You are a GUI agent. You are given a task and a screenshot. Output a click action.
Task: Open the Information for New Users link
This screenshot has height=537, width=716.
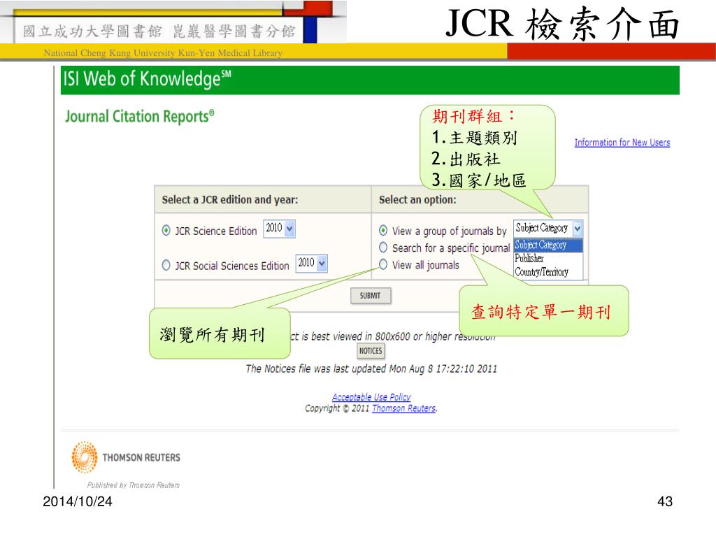(622, 143)
